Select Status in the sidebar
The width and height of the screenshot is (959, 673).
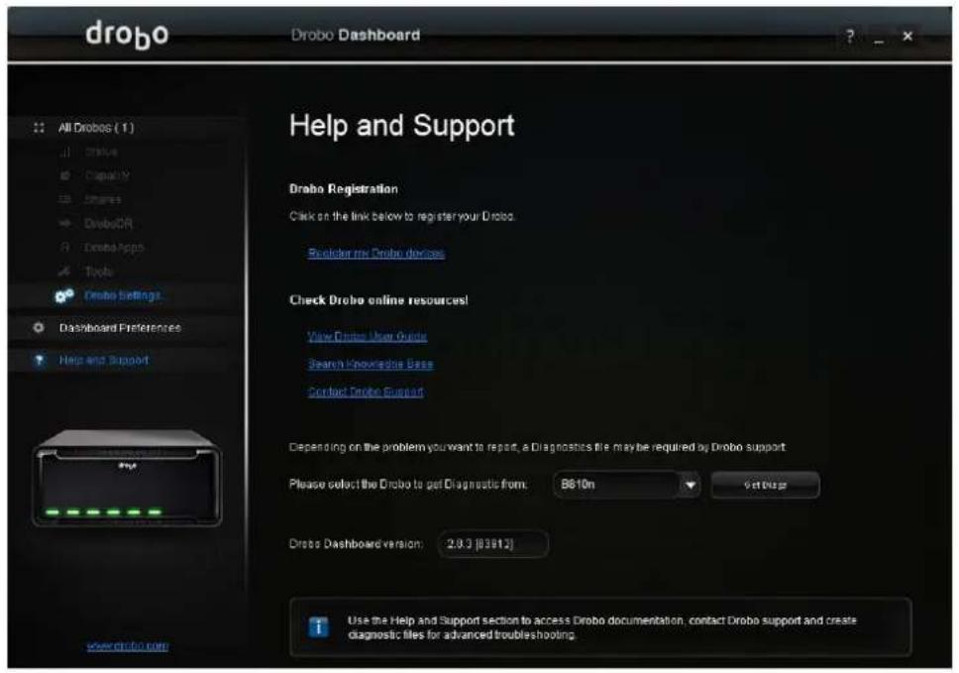click(101, 152)
